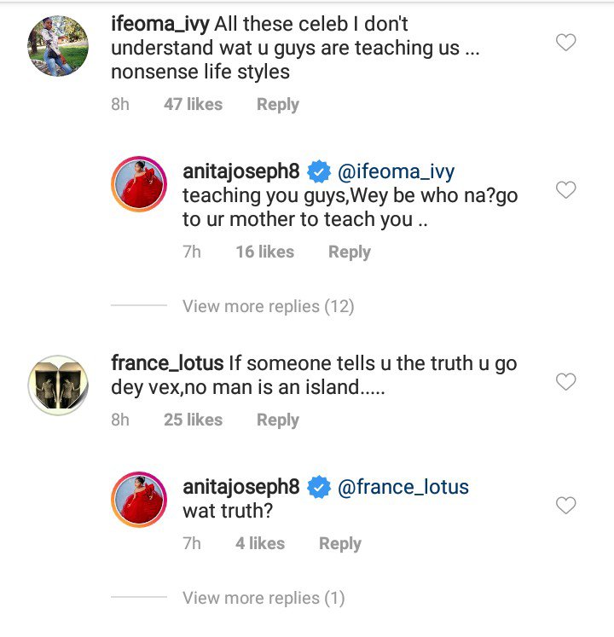
Task: Open the @ifeoma_ivy mention link
Action: tap(397, 171)
